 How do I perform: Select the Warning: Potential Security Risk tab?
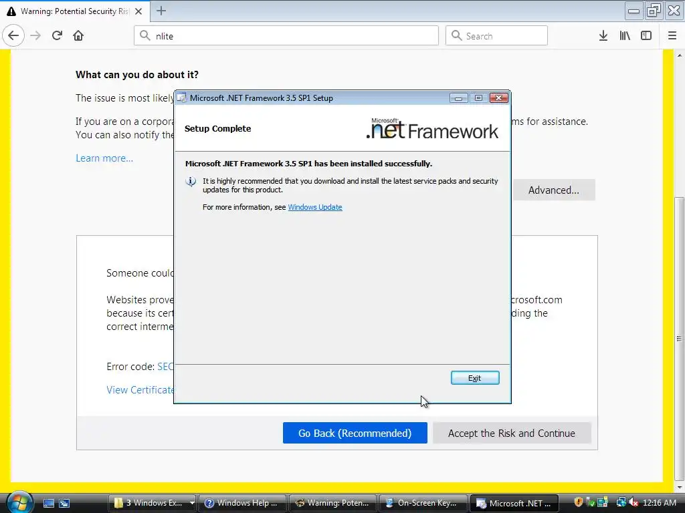click(75, 11)
